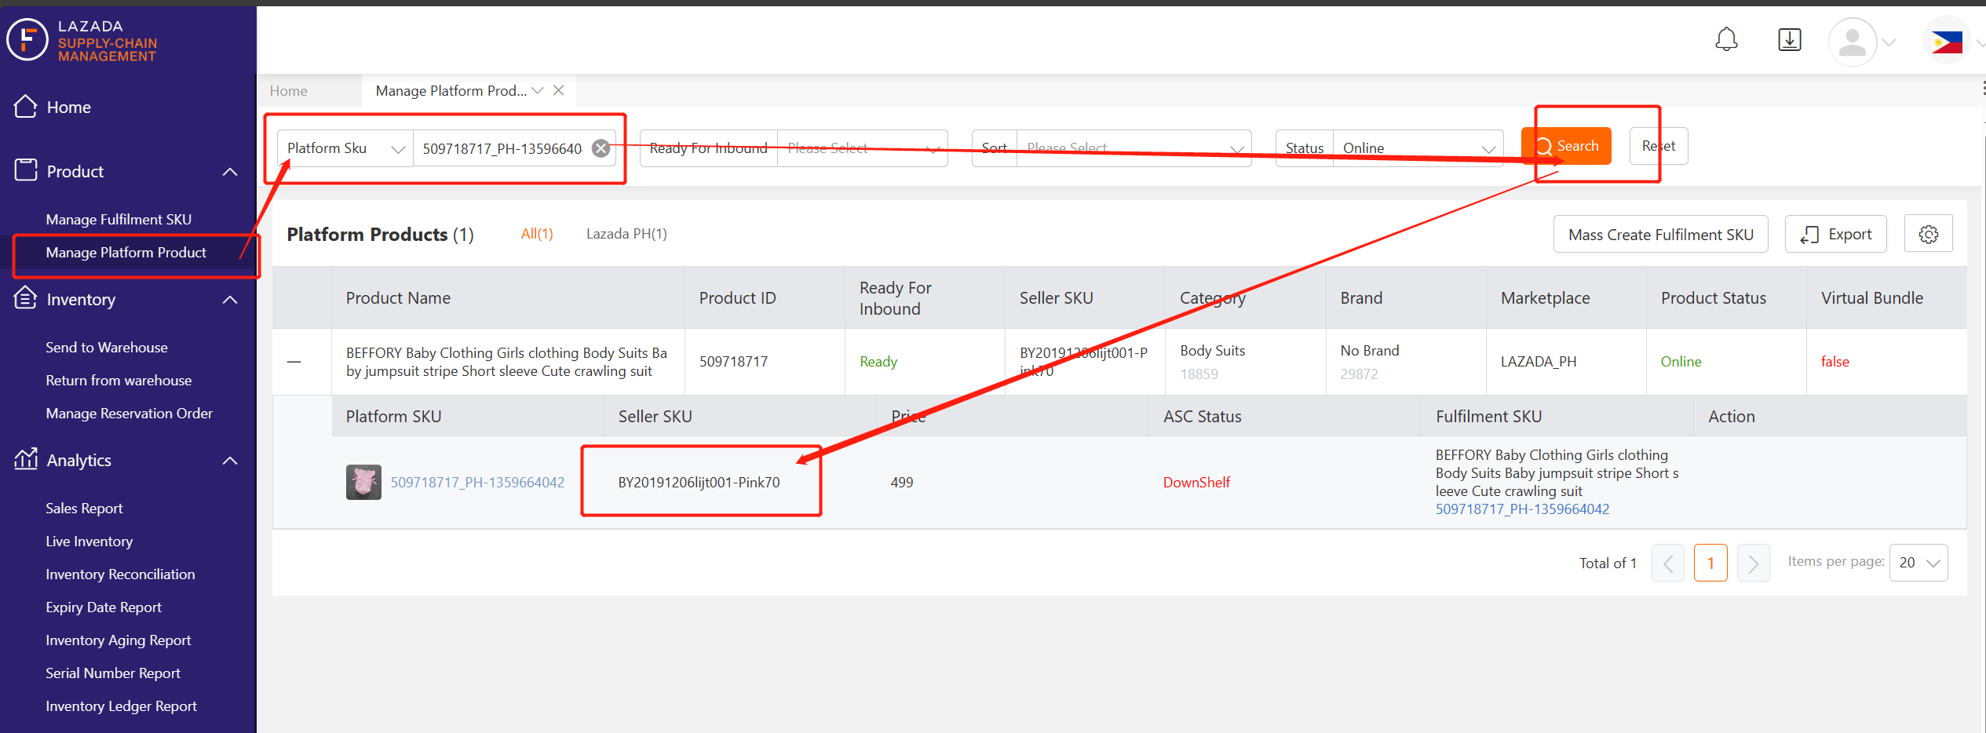Open the download center icon
Screen dimensions: 1986x733
(x=1789, y=39)
